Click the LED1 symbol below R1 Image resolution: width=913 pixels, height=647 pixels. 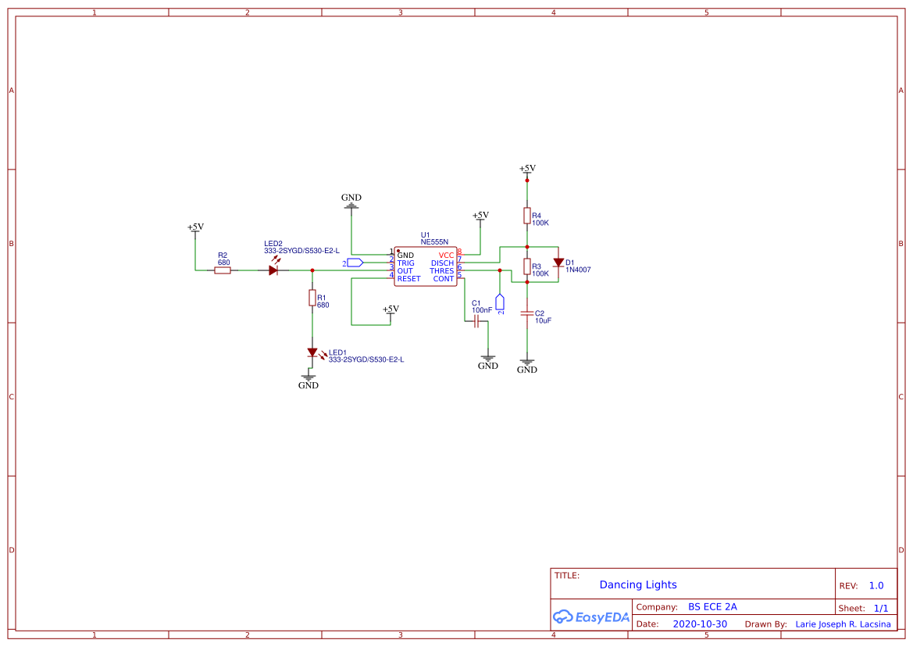pos(312,353)
